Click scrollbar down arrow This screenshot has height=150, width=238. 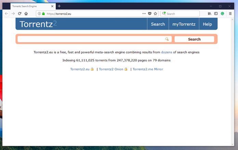(232, 144)
